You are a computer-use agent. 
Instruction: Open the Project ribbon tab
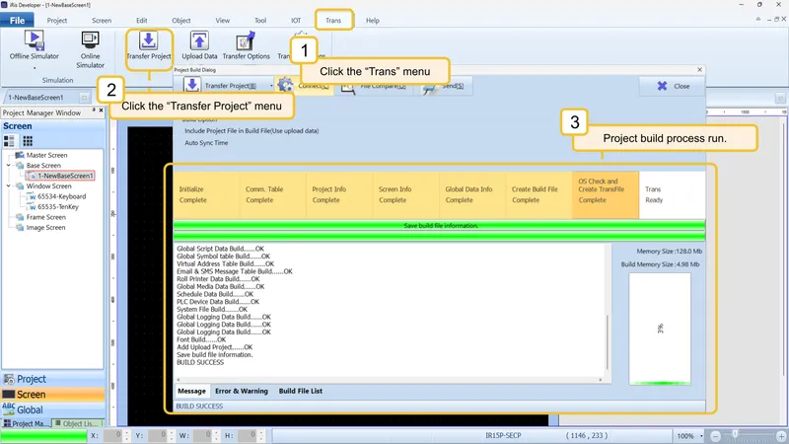[57, 21]
